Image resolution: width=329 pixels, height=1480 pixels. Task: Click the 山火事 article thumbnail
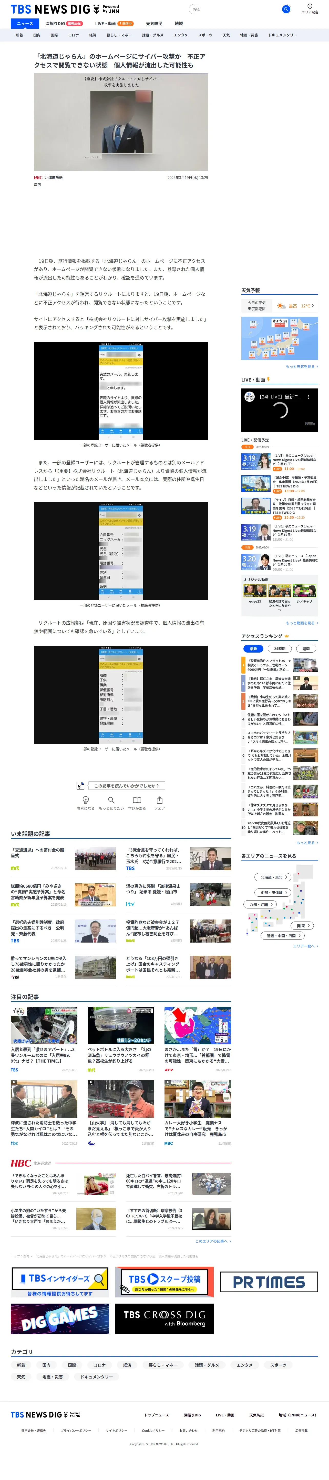pos(121,1099)
